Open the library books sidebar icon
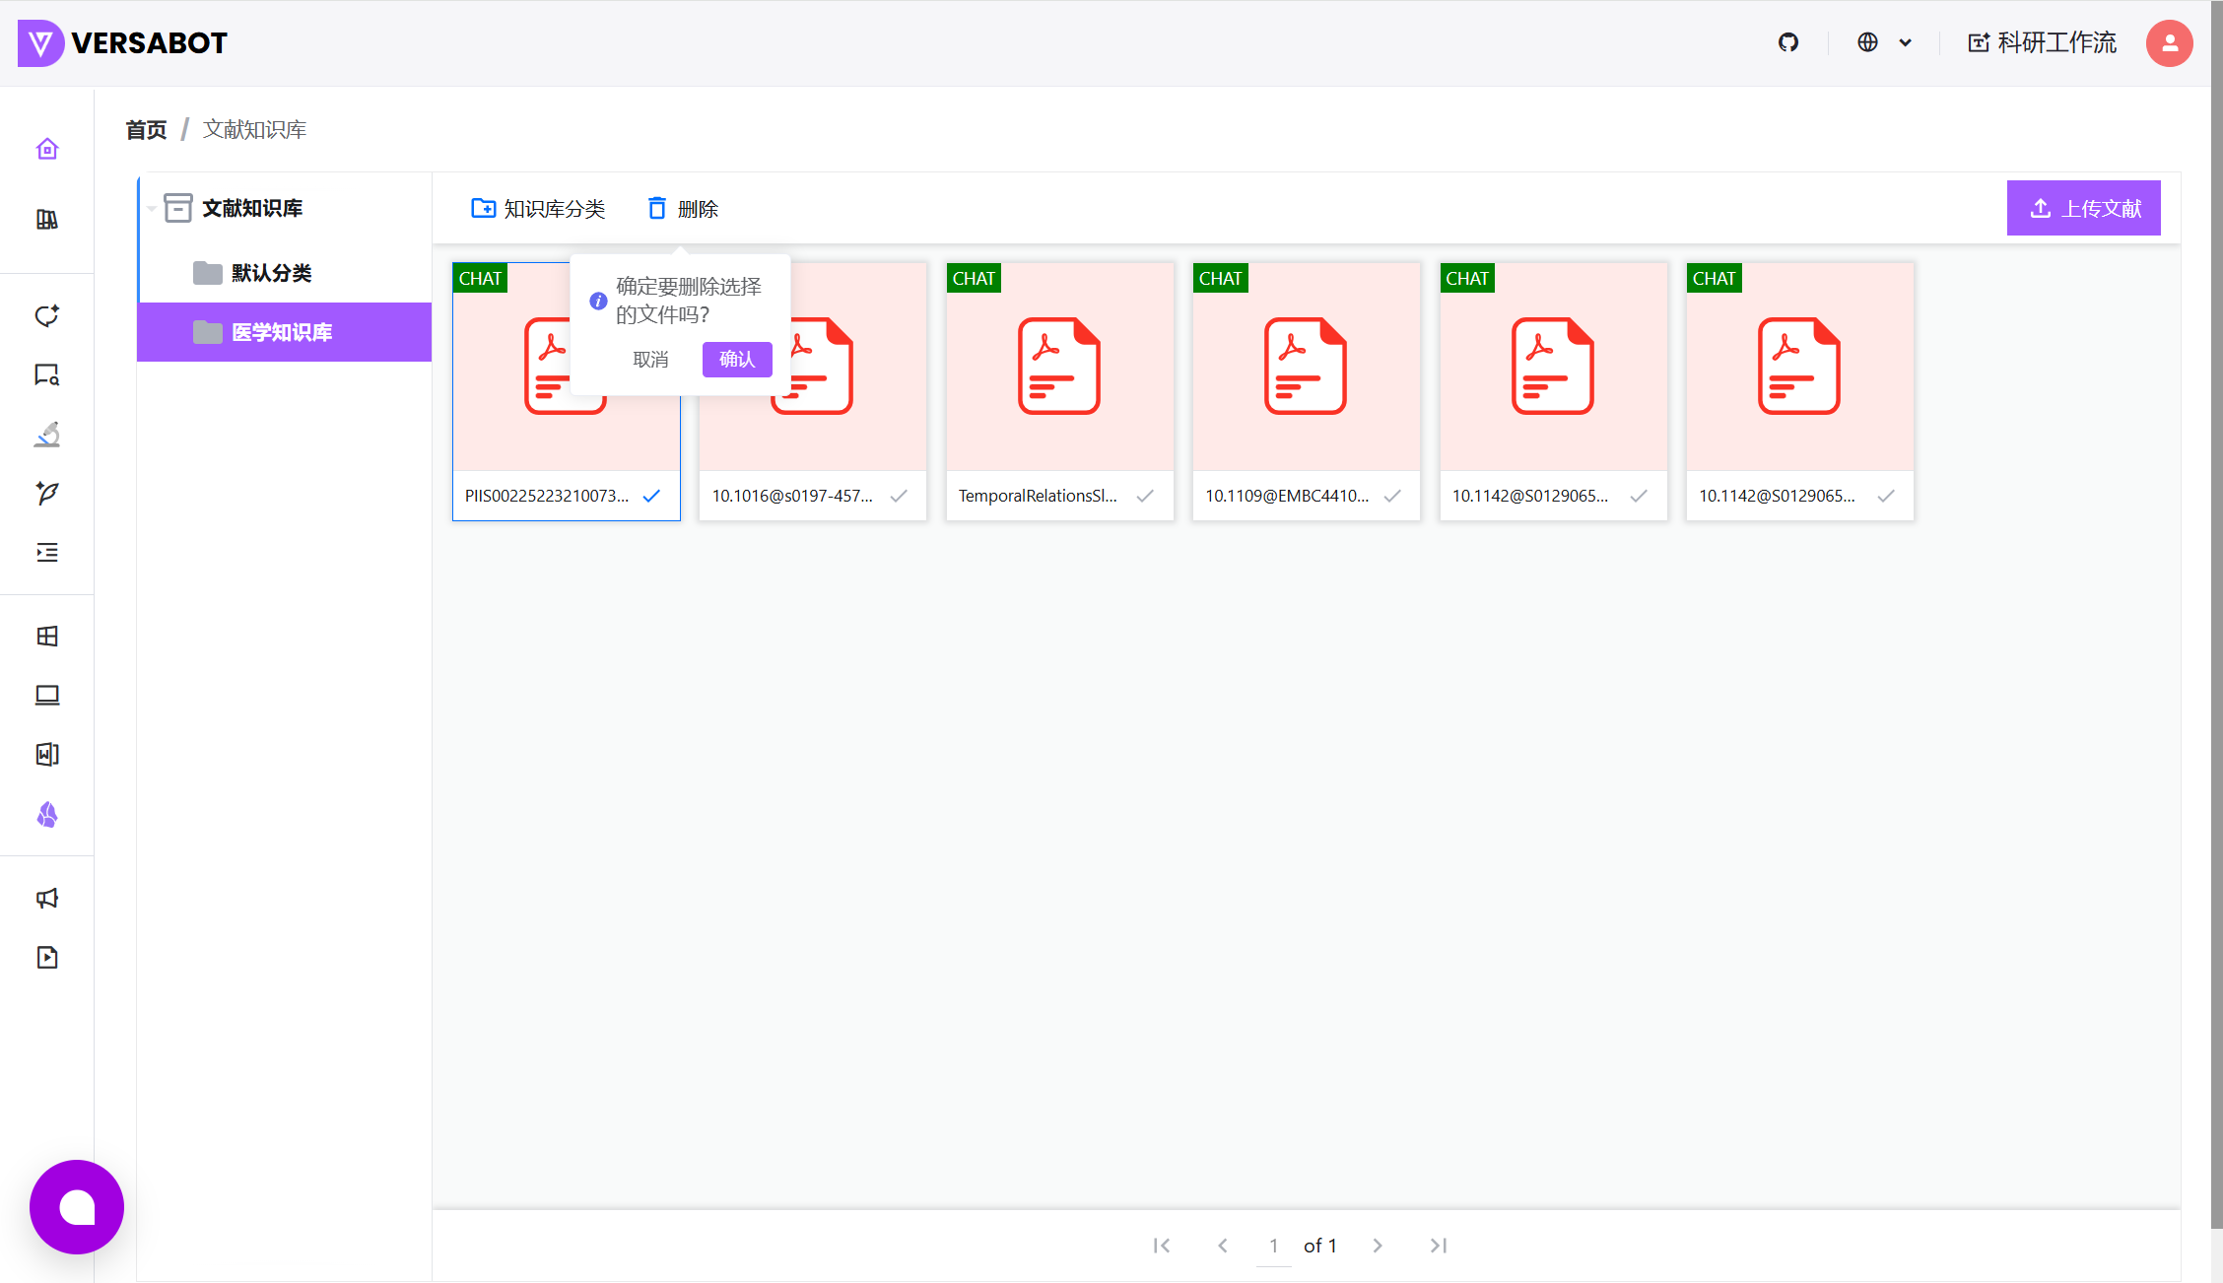2223x1283 pixels. tap(47, 219)
